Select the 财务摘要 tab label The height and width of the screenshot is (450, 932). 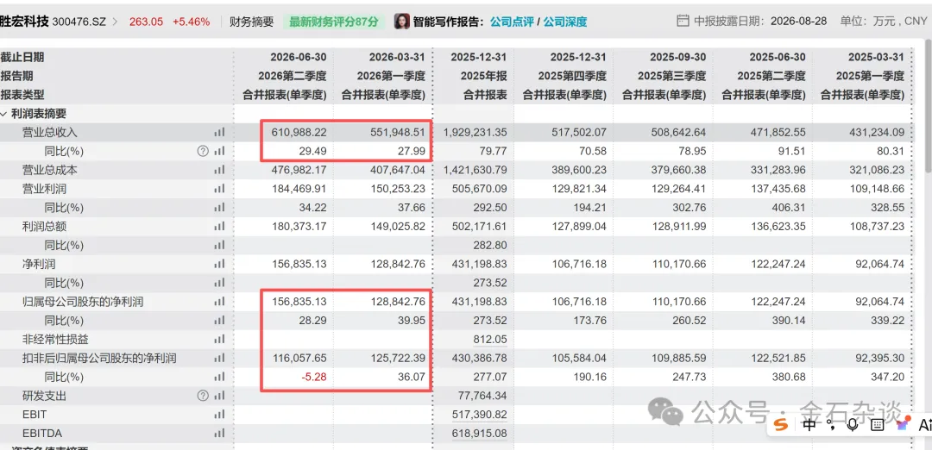252,22
